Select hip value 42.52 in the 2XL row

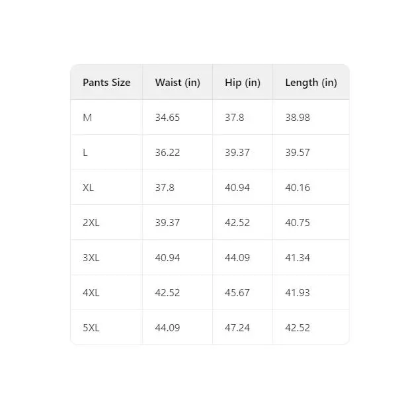tap(237, 223)
